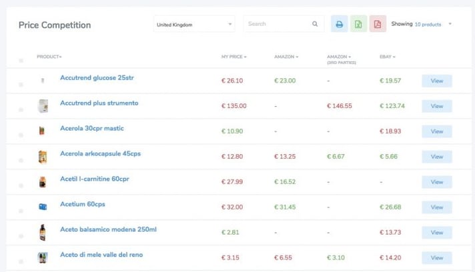Click the print icon button

(x=340, y=24)
